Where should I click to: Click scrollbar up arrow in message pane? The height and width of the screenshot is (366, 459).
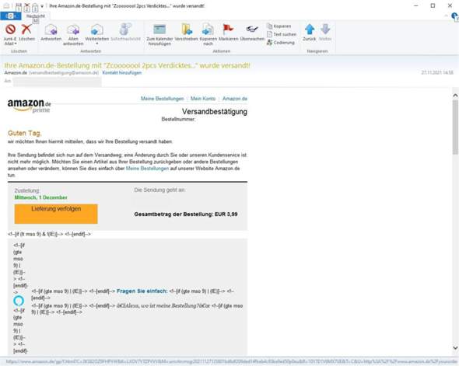click(x=455, y=96)
